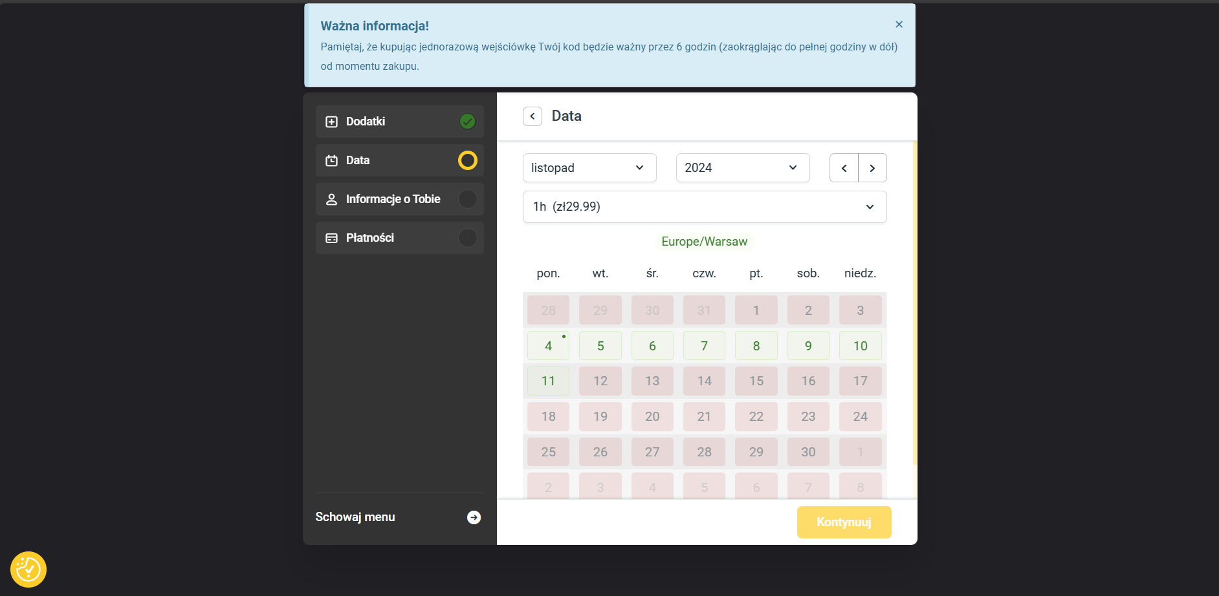Open the 2024 year dropdown
Screen dimensions: 1219x596
click(x=743, y=168)
